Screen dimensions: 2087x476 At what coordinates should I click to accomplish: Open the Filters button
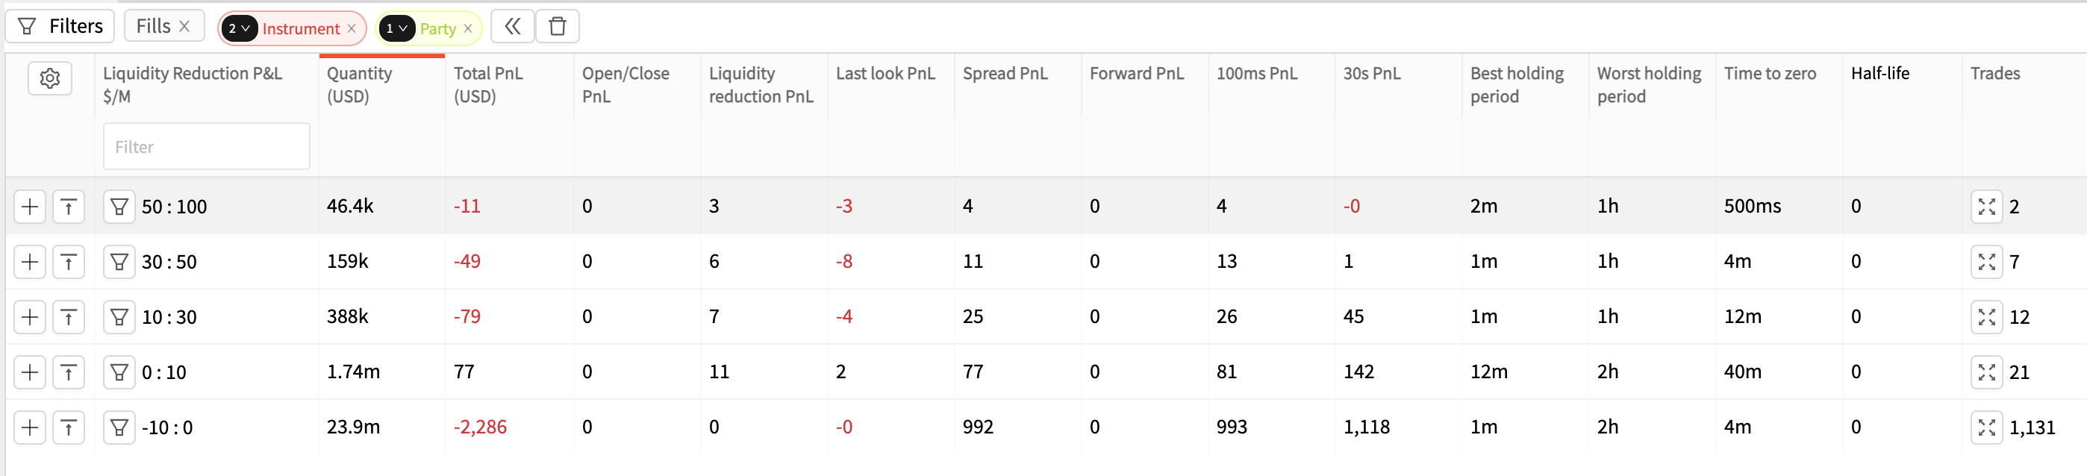[60, 27]
